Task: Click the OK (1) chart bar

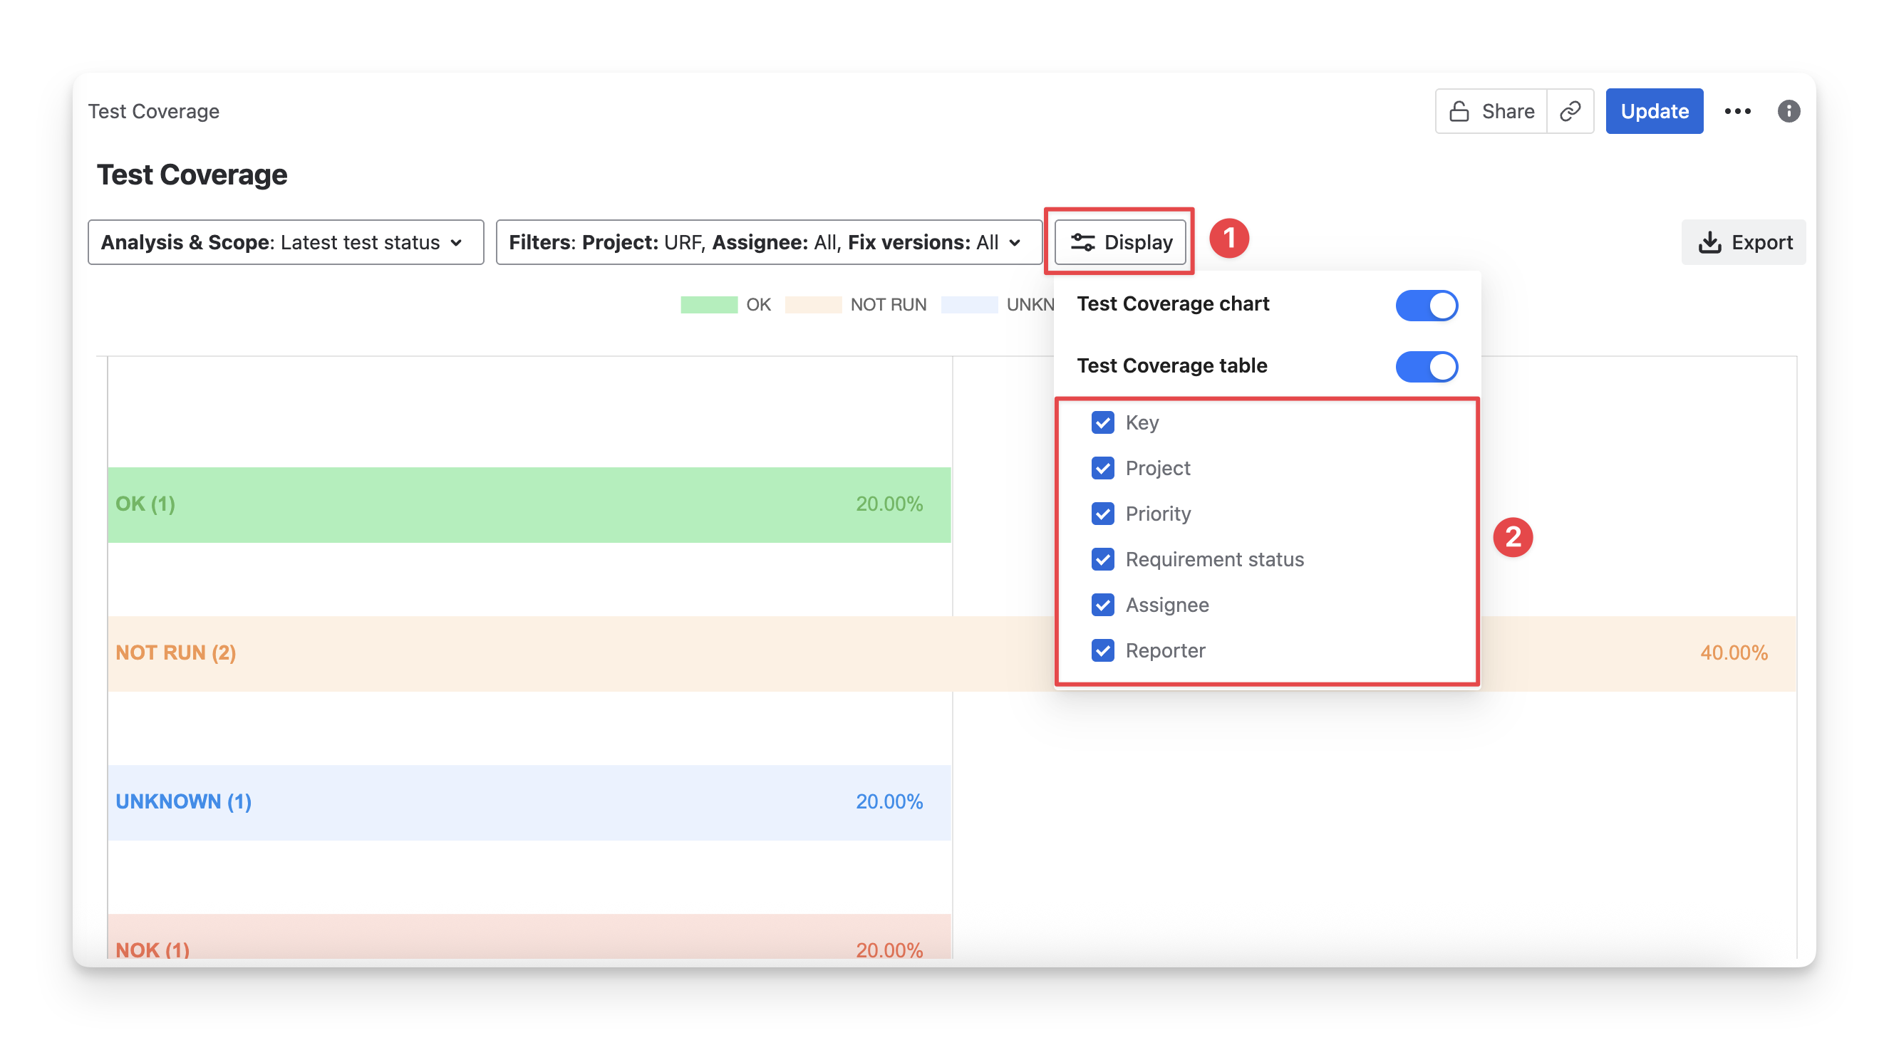Action: click(x=528, y=505)
